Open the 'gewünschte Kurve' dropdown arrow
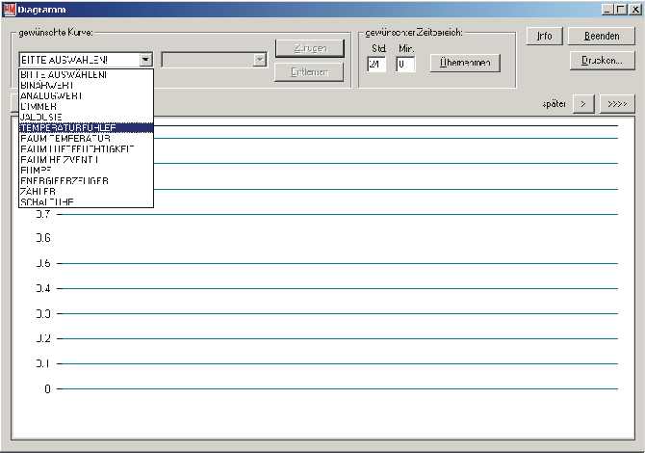Screen dimensions: 645x453 145,60
